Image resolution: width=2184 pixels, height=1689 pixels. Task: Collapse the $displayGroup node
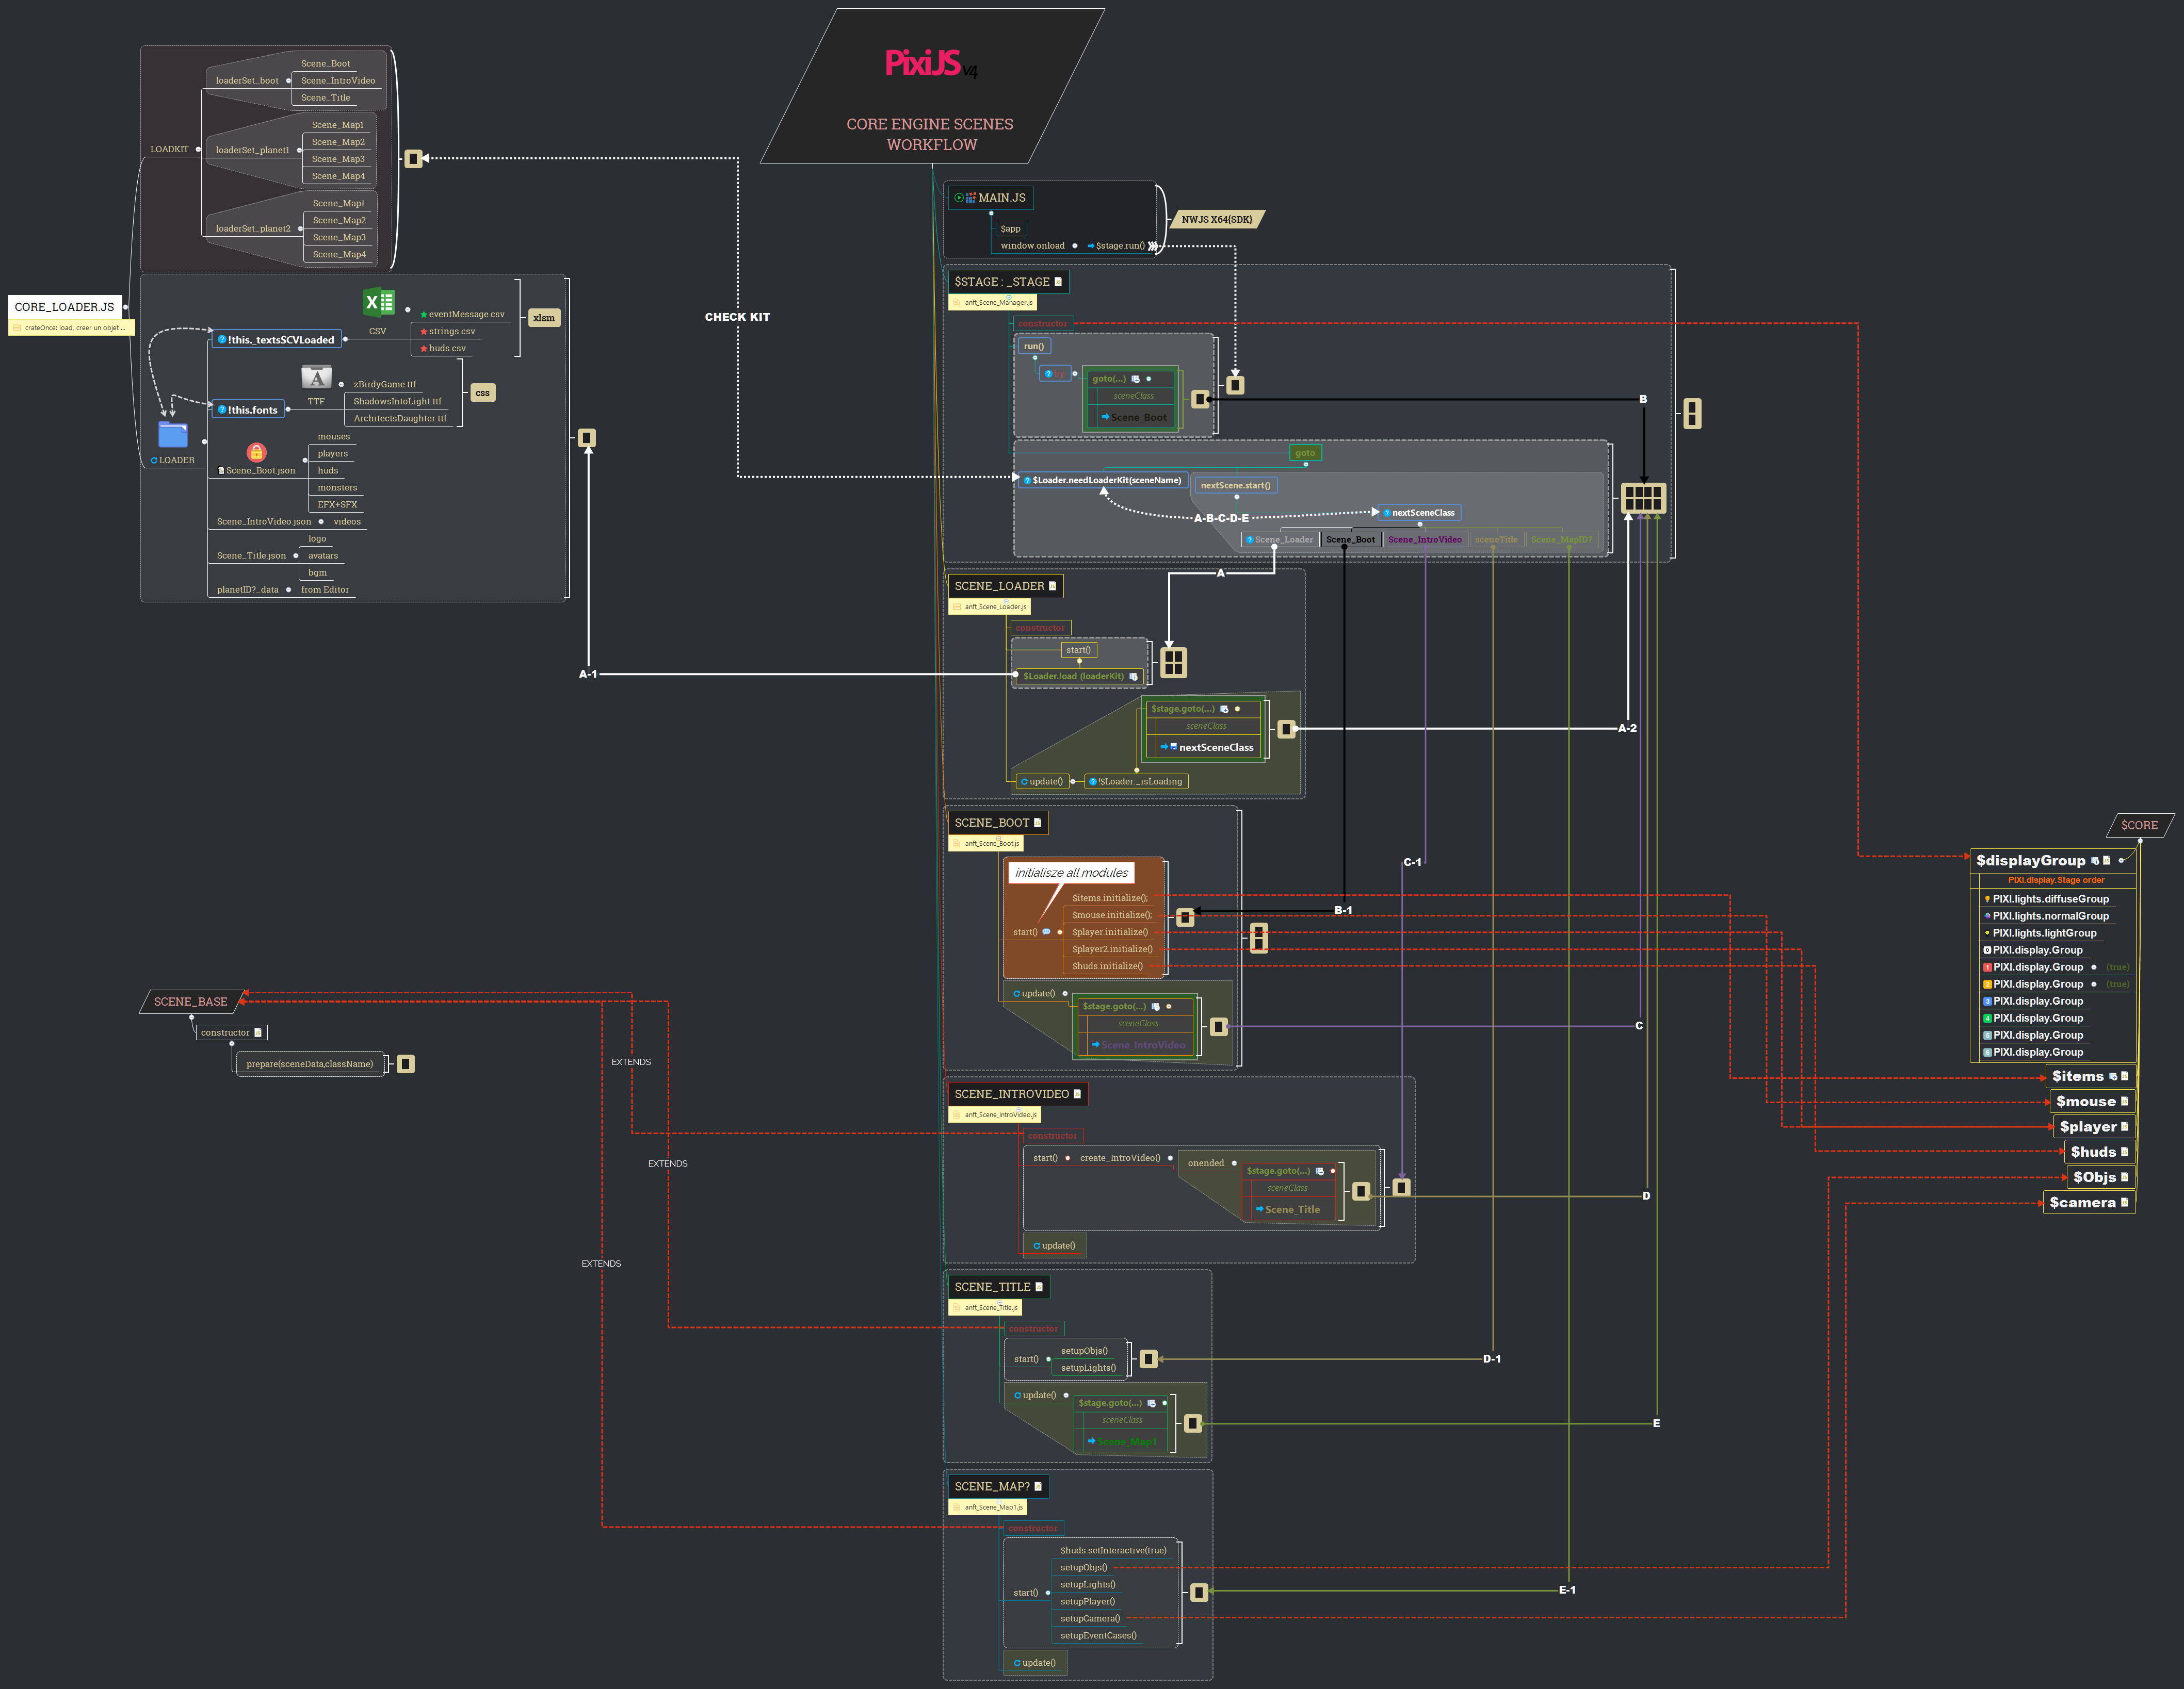click(x=2121, y=861)
